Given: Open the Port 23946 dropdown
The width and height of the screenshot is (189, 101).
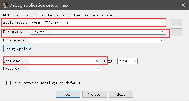Looking at the screenshot, I should (x=135, y=61).
